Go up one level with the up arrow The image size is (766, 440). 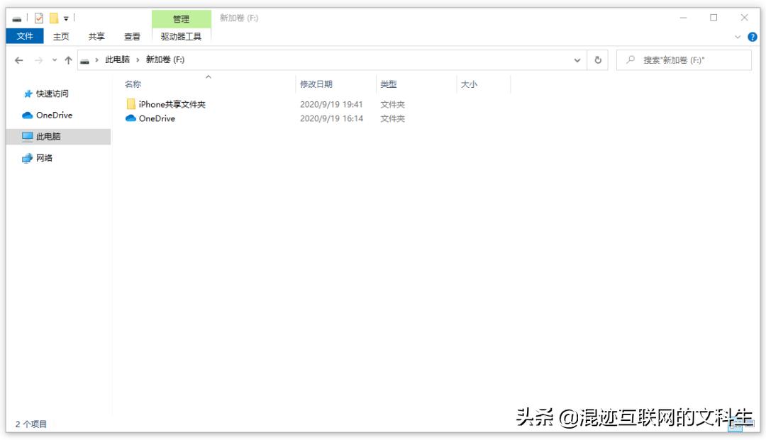point(68,60)
